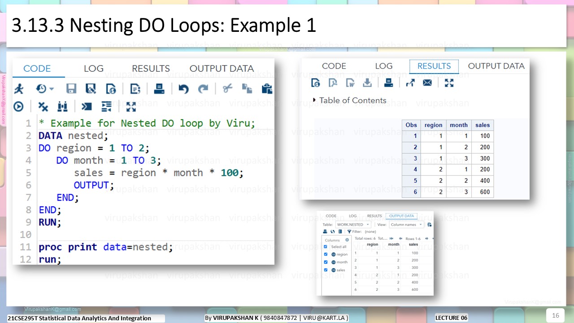Paste from clipboard in code editor
Viewport: 574px width, 323px height.
click(267, 88)
